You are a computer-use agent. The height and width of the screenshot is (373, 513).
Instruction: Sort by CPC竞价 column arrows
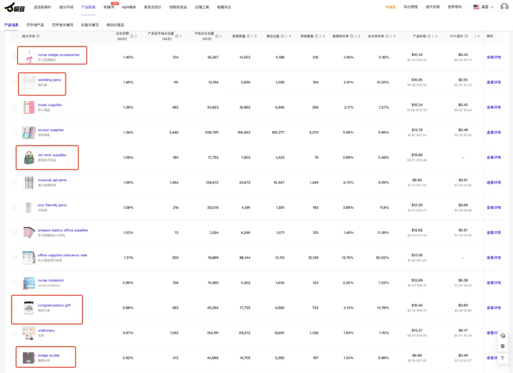tap(475, 36)
